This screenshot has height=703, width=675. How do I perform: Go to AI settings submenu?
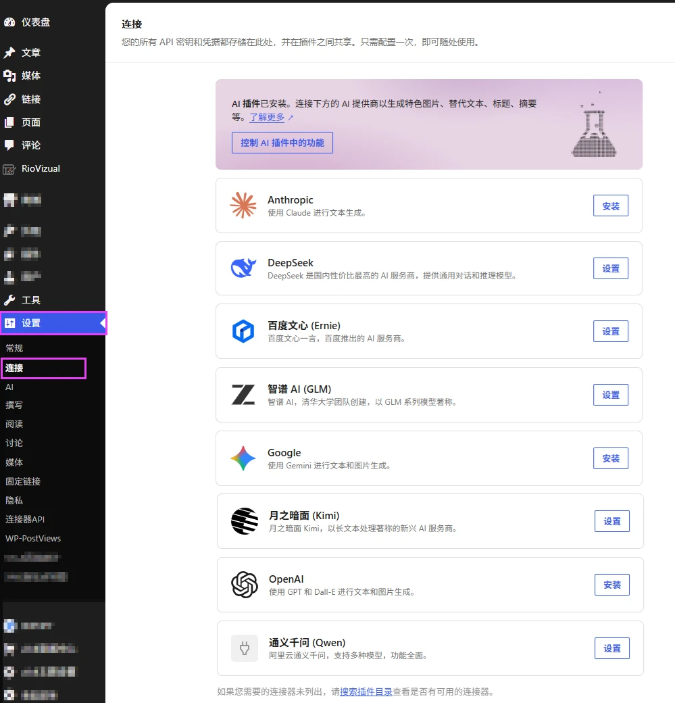pyautogui.click(x=9, y=387)
